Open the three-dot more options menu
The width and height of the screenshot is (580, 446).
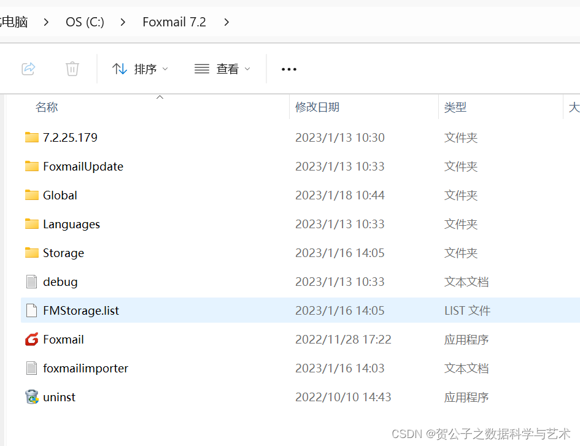289,69
